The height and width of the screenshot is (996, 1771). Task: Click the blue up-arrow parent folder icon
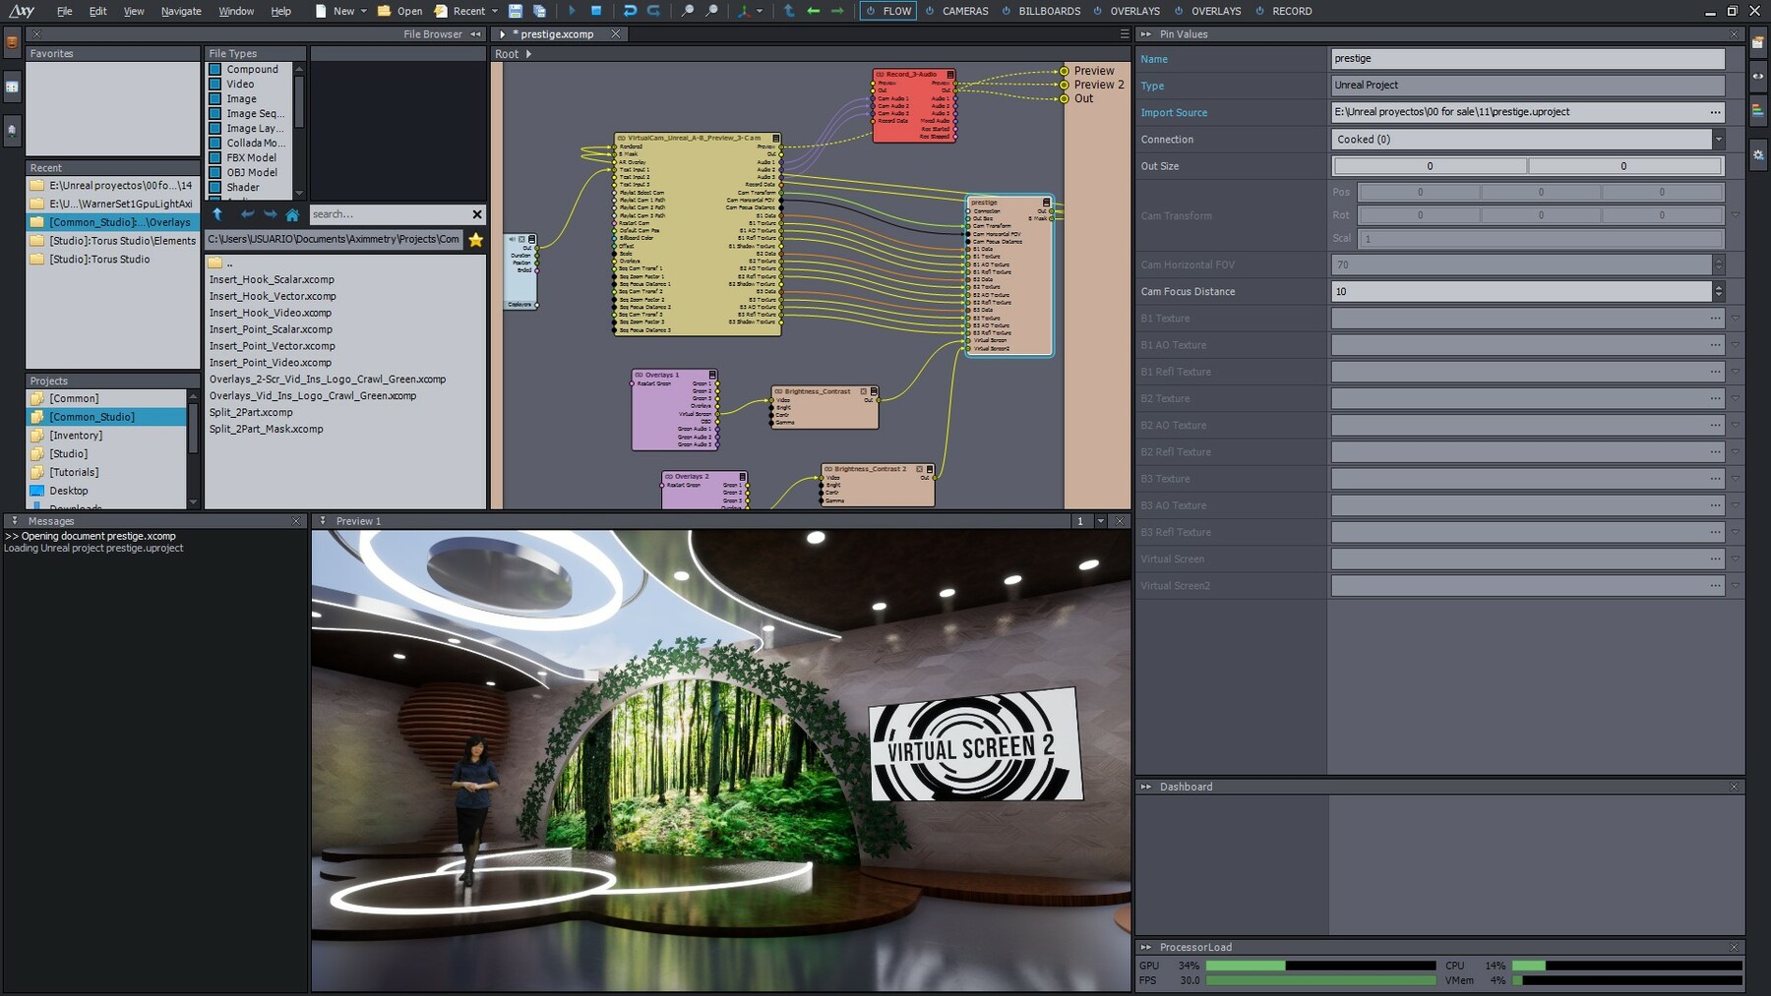click(217, 214)
